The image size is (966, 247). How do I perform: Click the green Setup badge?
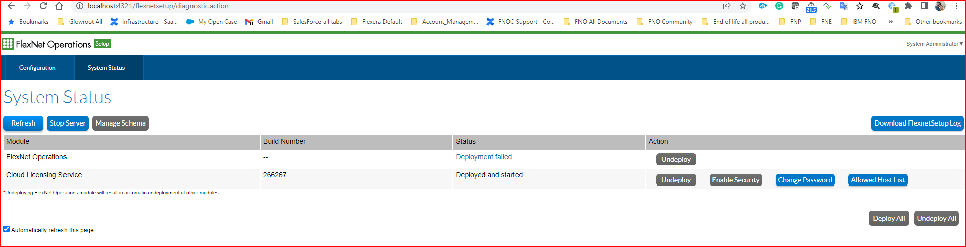pos(102,44)
